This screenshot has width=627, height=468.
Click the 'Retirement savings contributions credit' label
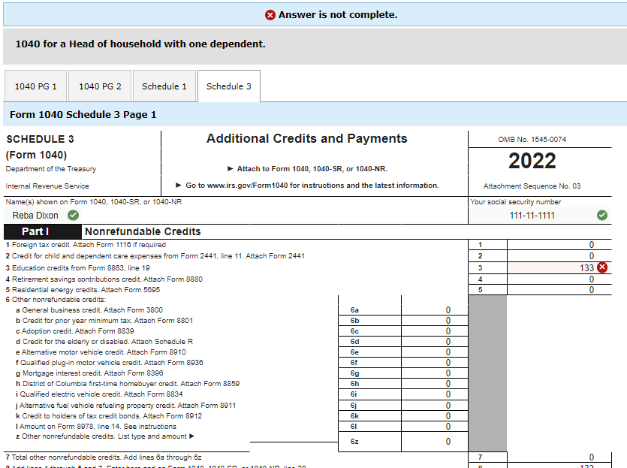click(x=107, y=279)
